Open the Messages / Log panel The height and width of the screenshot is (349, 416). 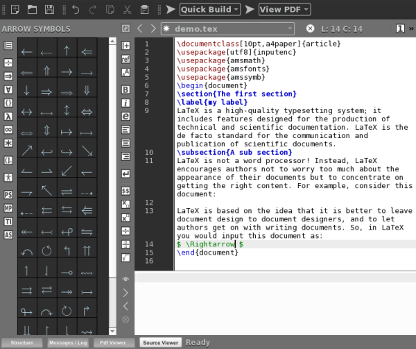point(67,343)
